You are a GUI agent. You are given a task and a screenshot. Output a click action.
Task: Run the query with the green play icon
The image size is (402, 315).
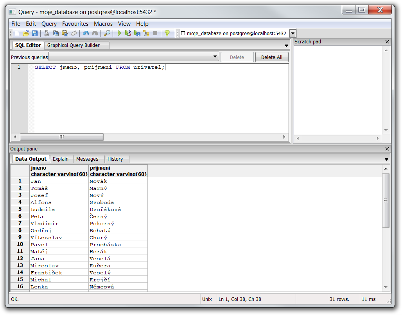119,34
